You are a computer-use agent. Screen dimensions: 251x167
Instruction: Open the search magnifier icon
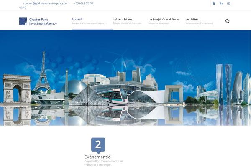(227, 21)
